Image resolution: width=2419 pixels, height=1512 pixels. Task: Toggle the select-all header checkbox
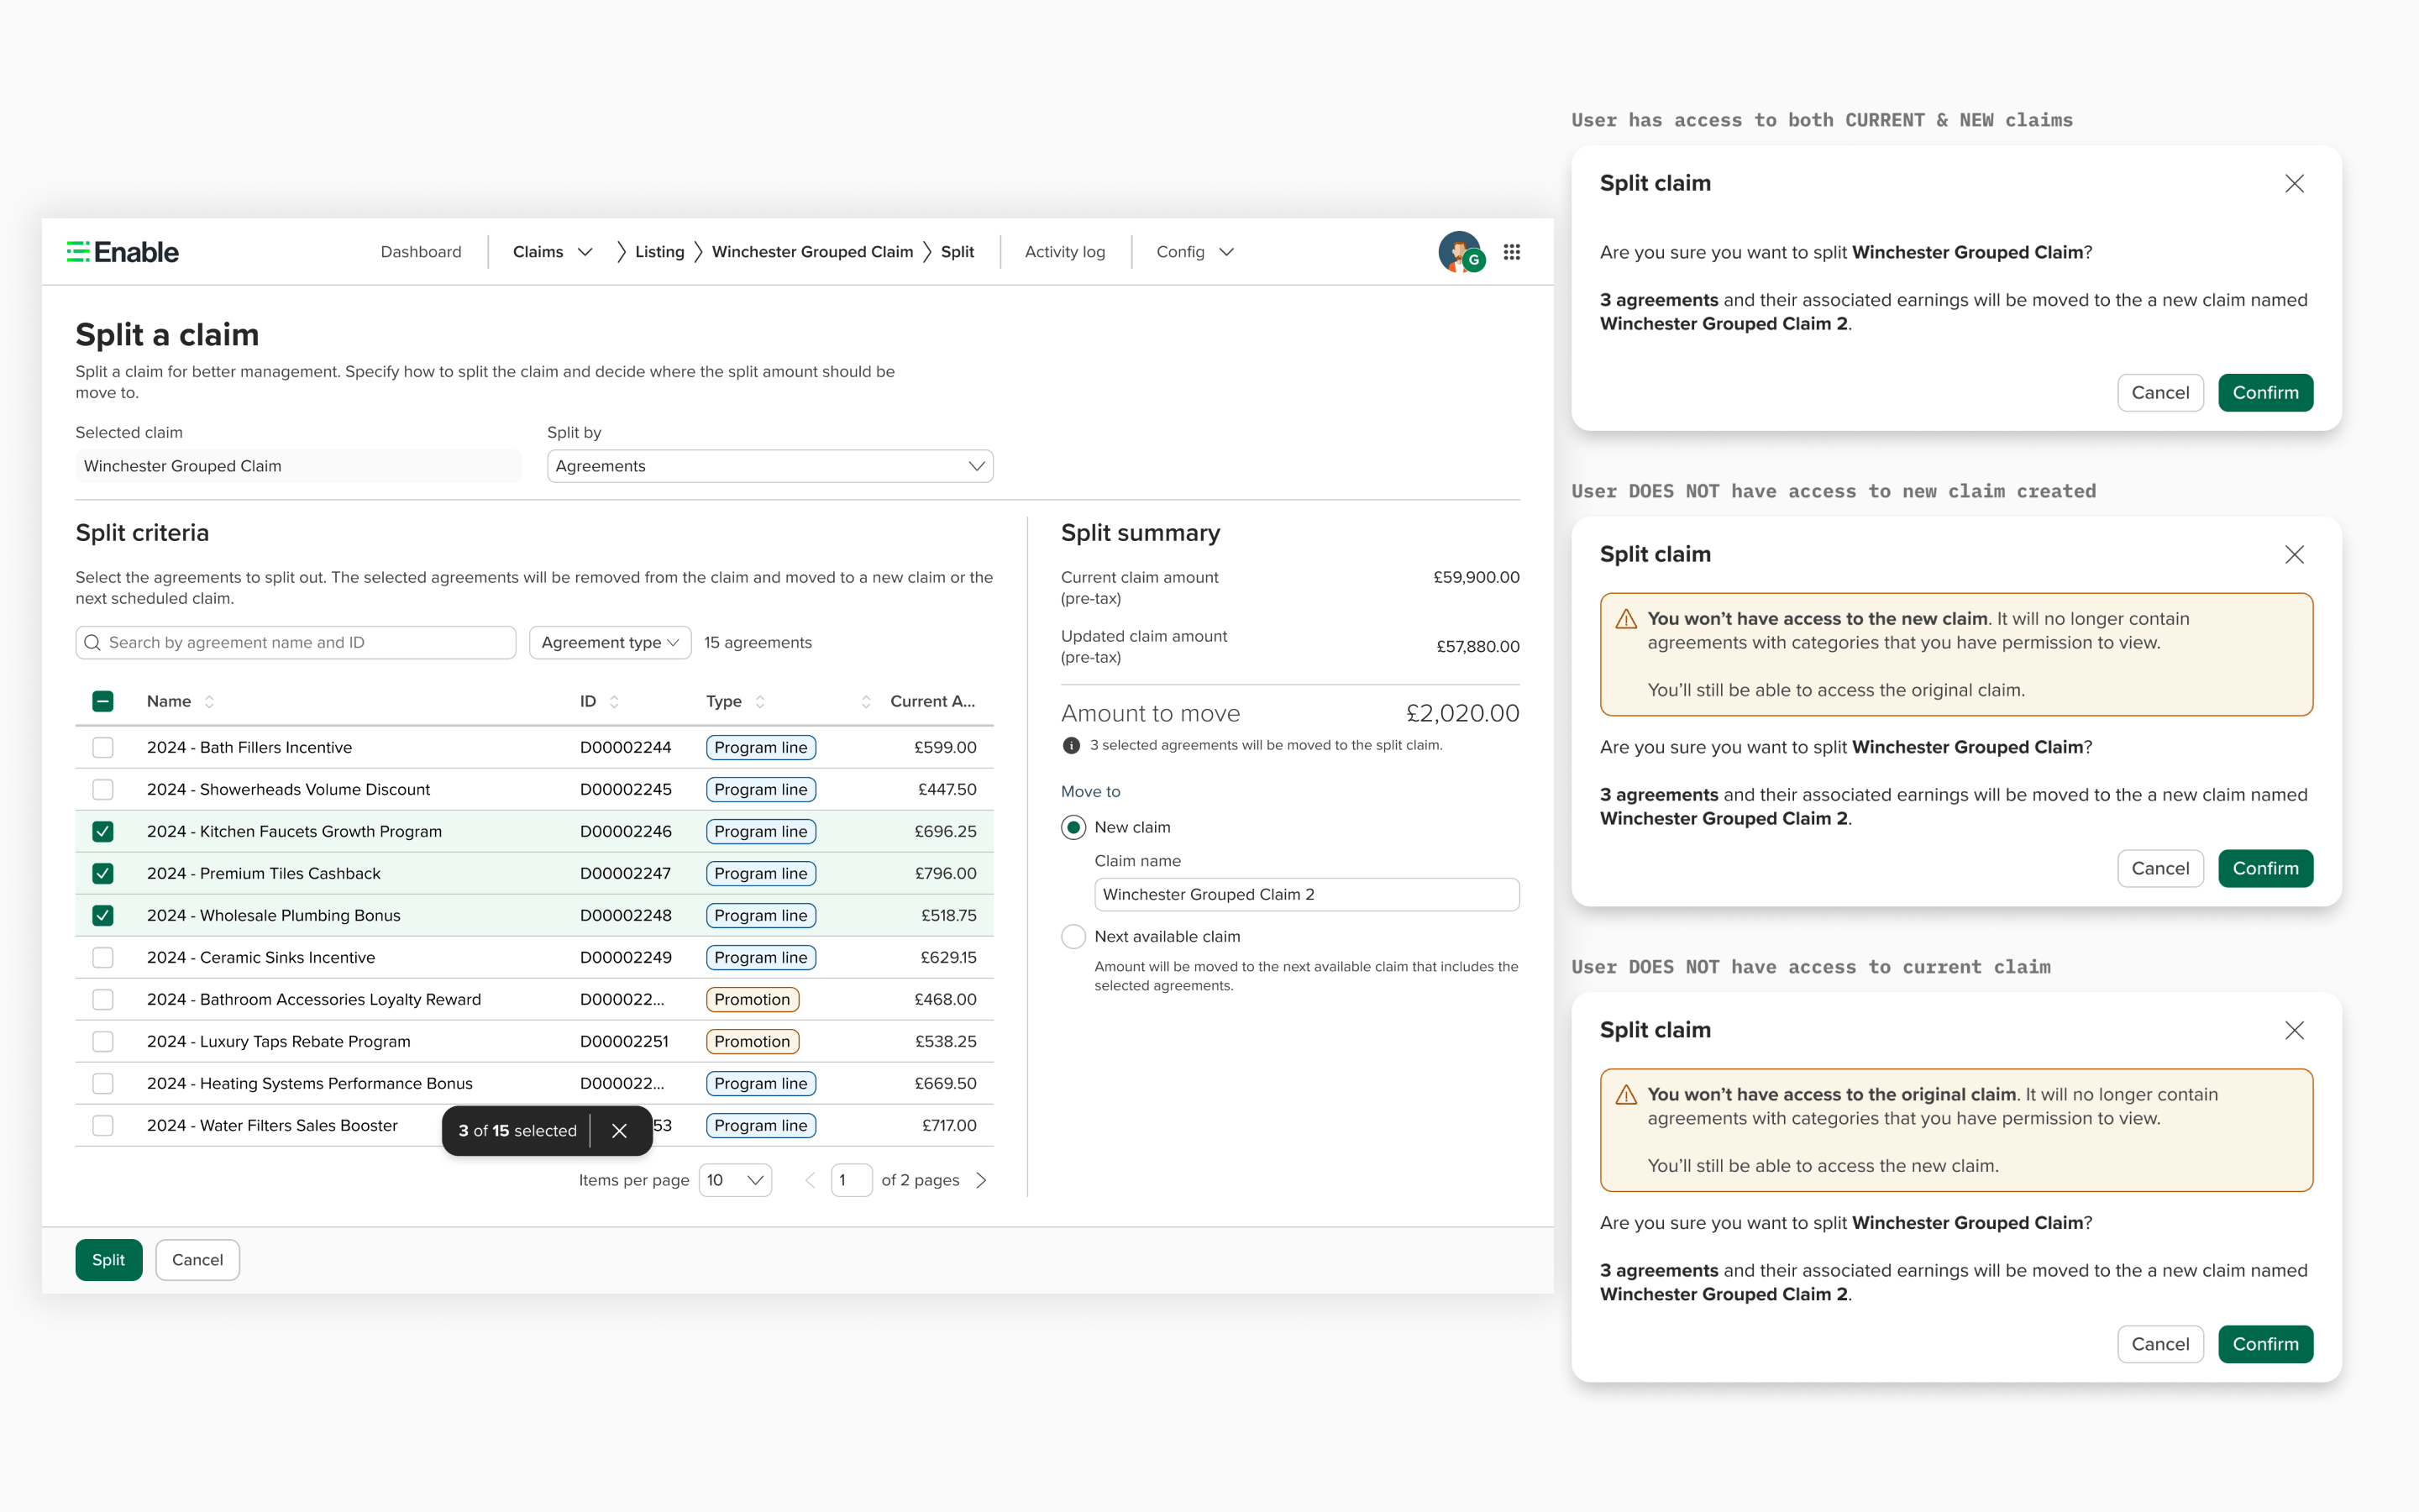[x=103, y=701]
